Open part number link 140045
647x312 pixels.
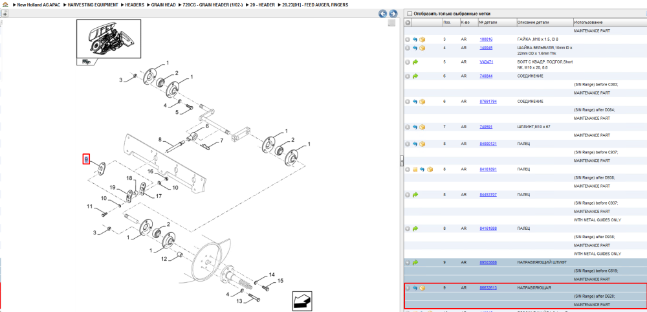[486, 48]
